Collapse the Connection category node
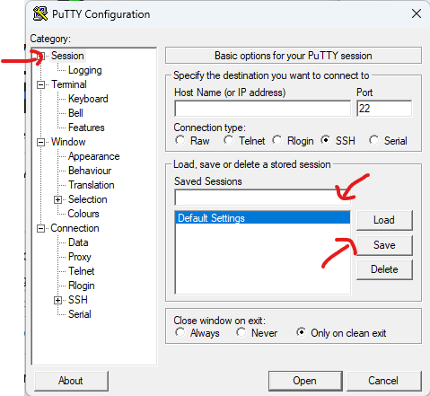Viewport: 430px width, 396px height. pos(40,229)
